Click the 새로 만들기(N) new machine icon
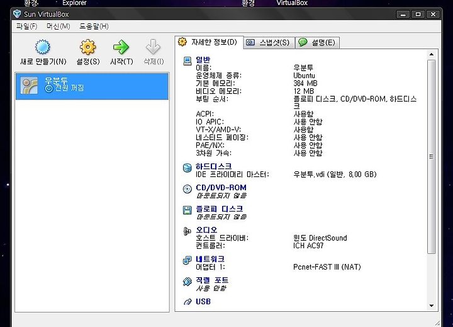 [43, 47]
